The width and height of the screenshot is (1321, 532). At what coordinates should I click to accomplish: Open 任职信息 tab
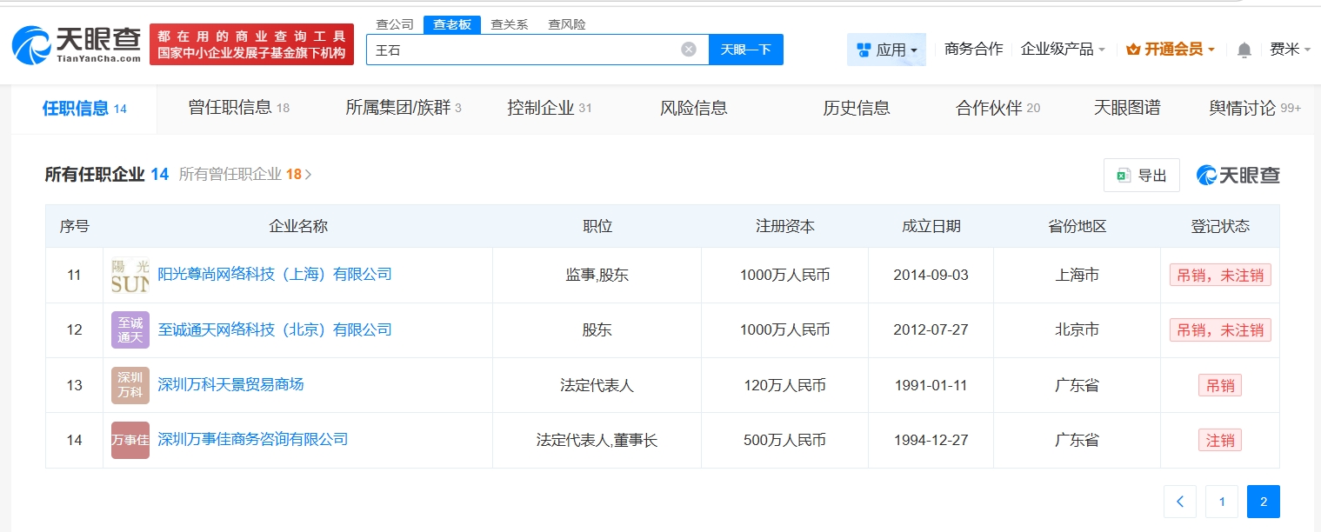(x=84, y=109)
